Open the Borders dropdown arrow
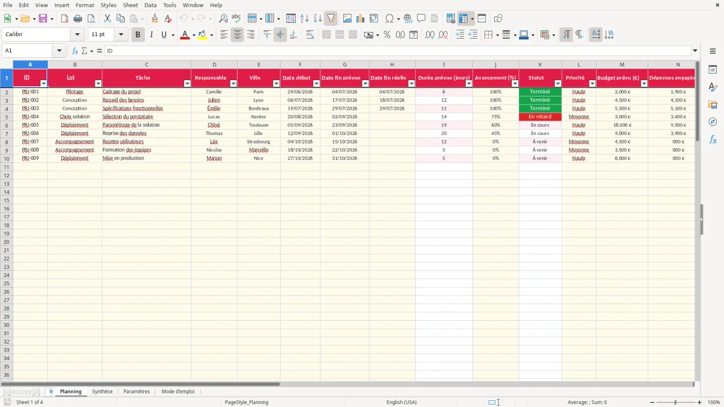724x407 pixels. pyautogui.click(x=497, y=35)
